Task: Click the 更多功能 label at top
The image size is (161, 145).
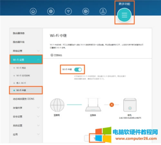Action: pyautogui.click(x=124, y=4)
